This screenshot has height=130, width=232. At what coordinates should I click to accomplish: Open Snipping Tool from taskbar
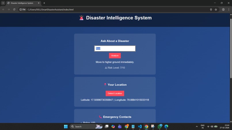pos(153,127)
